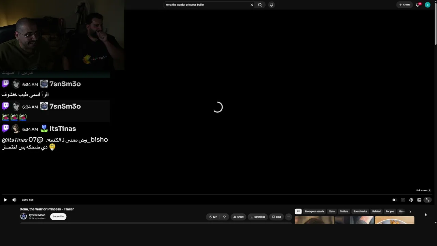
Task: Open the notifications bell
Action: [x=418, y=5]
